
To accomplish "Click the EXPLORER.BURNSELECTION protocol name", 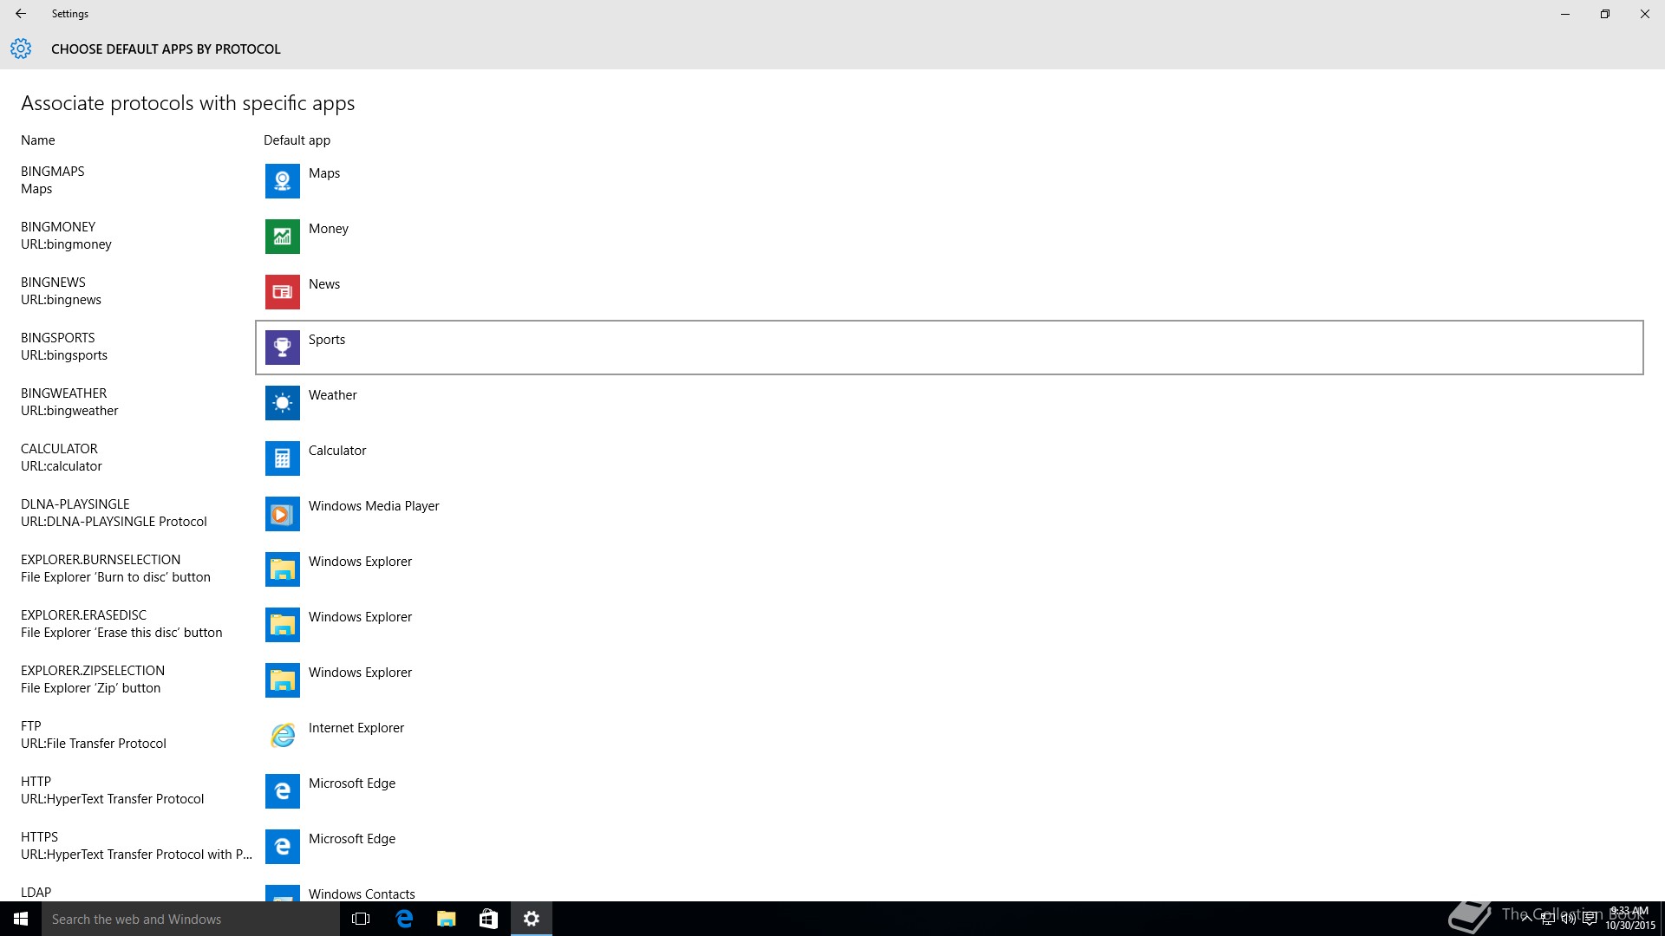I will tap(101, 560).
